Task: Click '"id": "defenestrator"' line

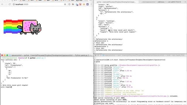Action: click(x=108, y=8)
